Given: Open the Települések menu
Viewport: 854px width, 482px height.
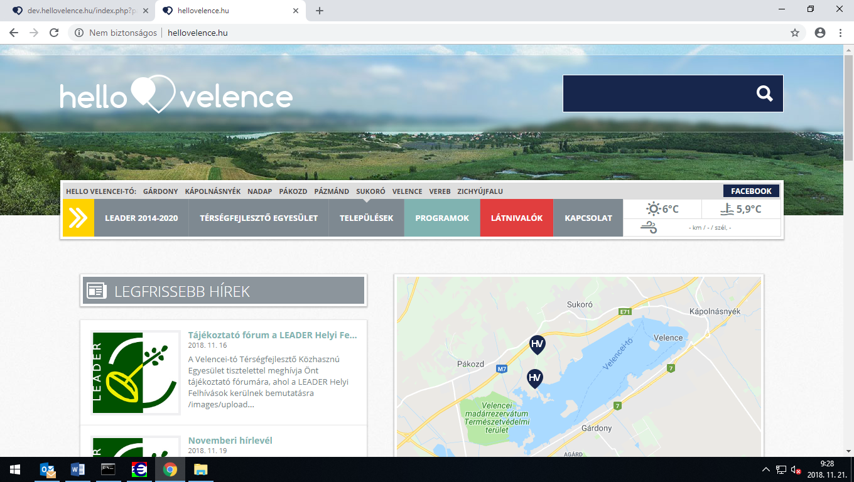Looking at the screenshot, I should pyautogui.click(x=367, y=218).
